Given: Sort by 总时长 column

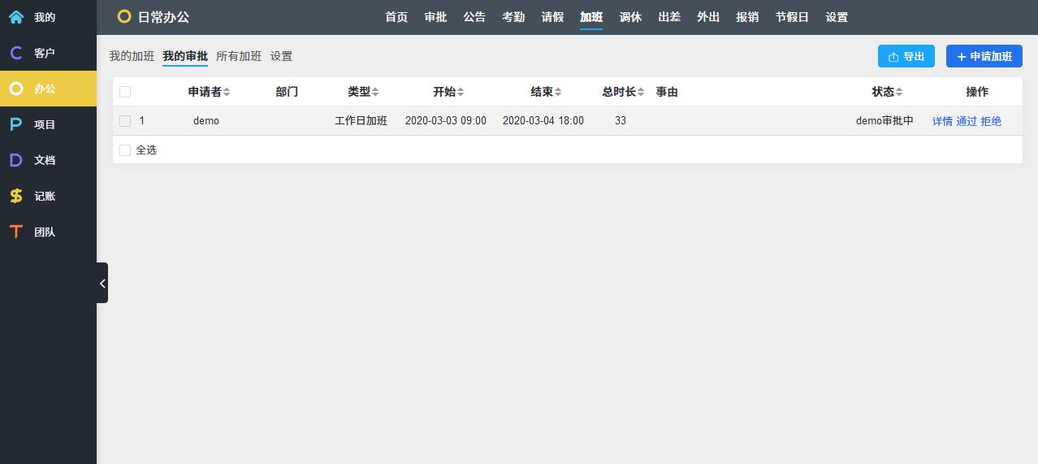Looking at the screenshot, I should (623, 92).
